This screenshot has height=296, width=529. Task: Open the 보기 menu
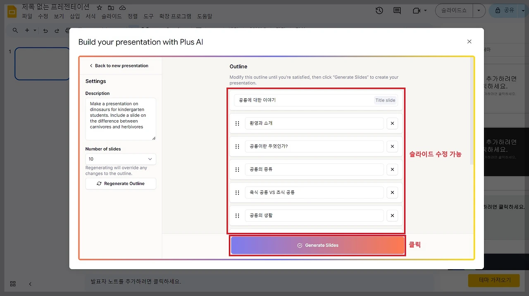coord(59,16)
